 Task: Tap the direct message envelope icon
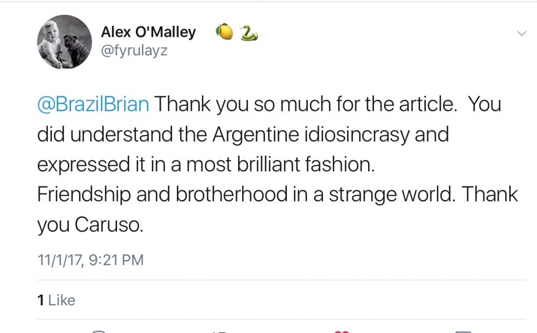(463, 331)
